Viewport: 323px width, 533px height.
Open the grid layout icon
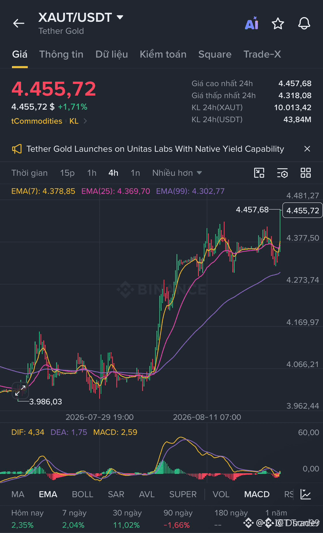[306, 173]
